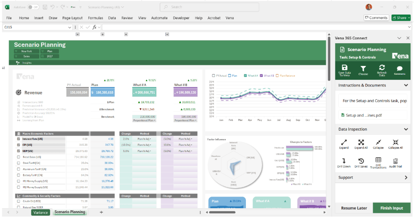Click the Search box

point(209,7)
